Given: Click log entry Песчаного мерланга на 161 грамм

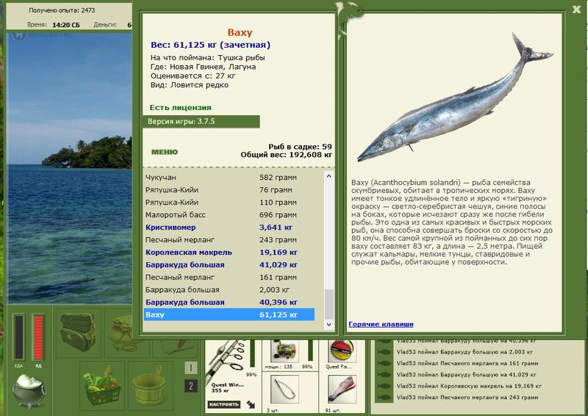Looking at the screenshot, I should [x=467, y=363].
